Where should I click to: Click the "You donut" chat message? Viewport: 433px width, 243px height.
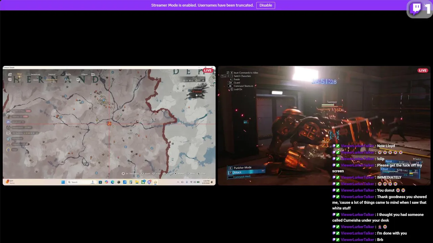pyautogui.click(x=386, y=190)
